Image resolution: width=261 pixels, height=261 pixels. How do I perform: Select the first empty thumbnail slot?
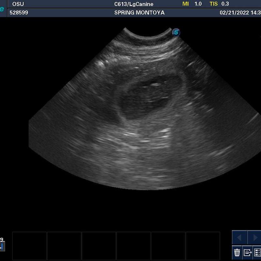(x=29, y=246)
